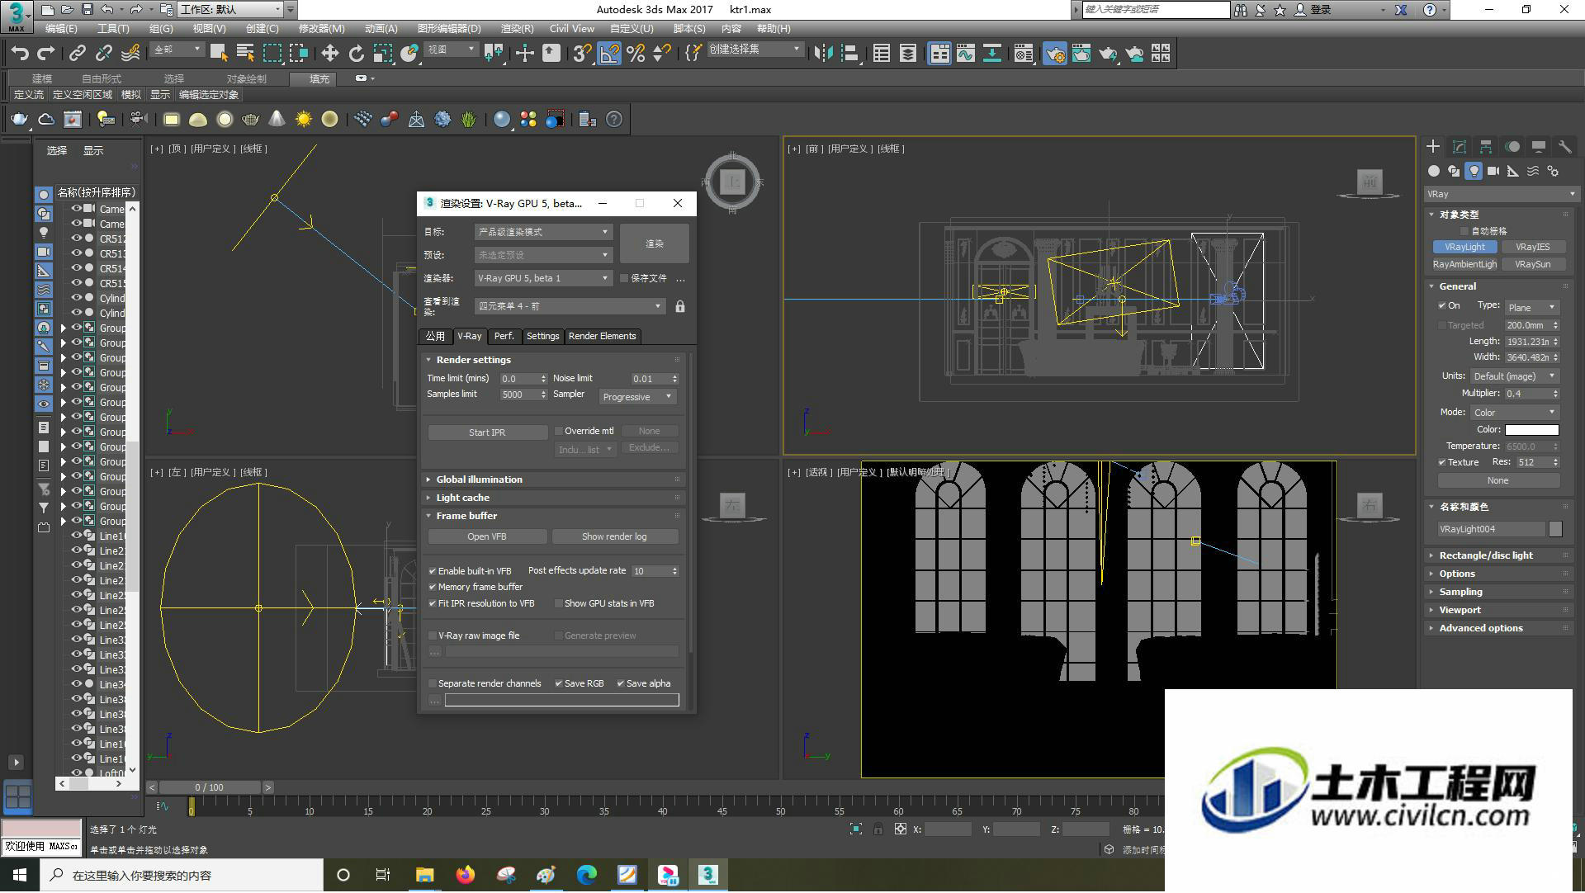Open the Civil View menu
The height and width of the screenshot is (893, 1585).
point(571,29)
